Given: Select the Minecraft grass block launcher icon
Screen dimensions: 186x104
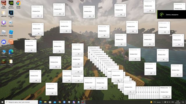Looking at the screenshot, I should pos(4,62).
